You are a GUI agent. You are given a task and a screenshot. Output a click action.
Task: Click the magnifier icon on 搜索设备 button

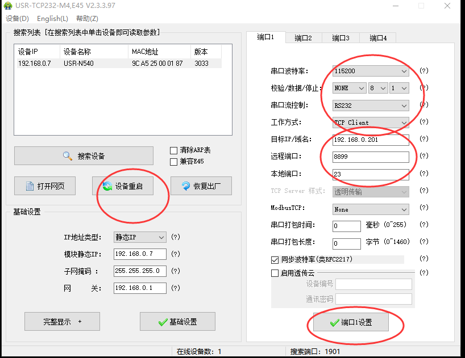68,156
